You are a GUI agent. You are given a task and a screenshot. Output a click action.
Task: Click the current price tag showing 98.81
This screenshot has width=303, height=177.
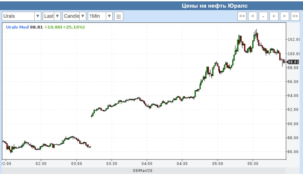point(293,62)
